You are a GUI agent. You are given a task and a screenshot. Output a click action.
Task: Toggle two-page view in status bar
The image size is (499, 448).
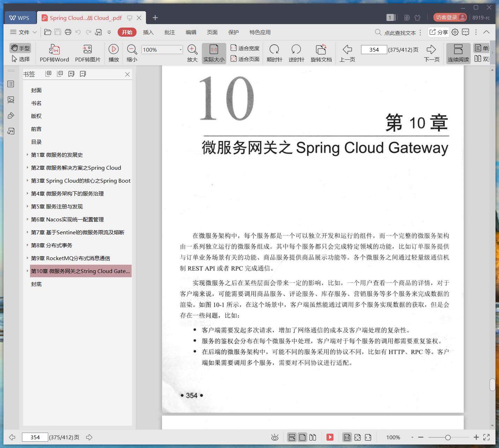(313, 437)
